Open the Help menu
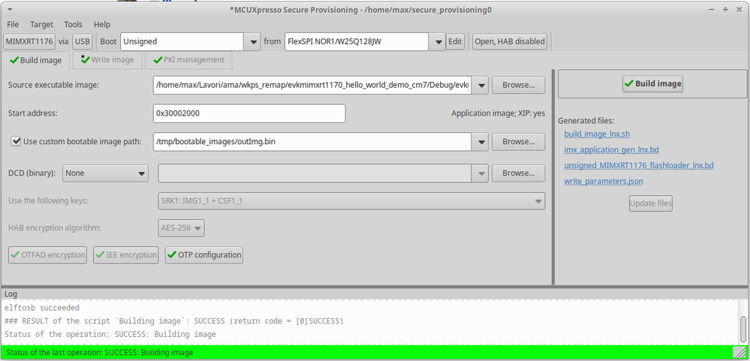Image resolution: width=750 pixels, height=361 pixels. [102, 24]
